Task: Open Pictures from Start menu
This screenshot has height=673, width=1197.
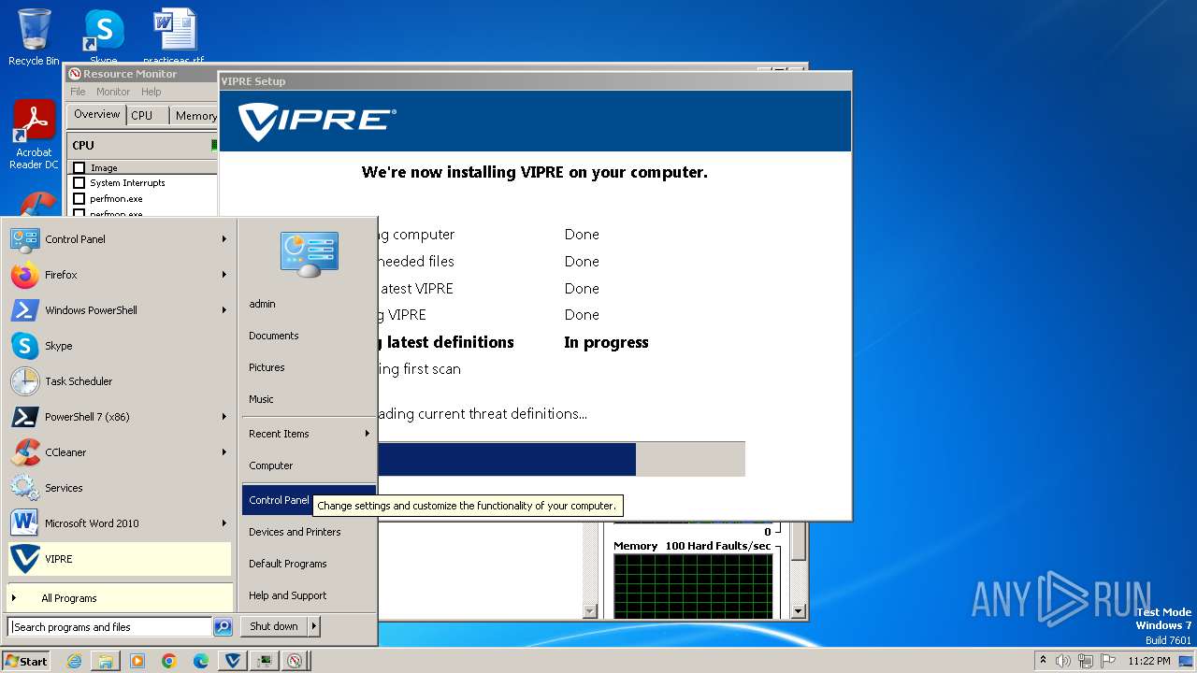Action: (x=267, y=367)
